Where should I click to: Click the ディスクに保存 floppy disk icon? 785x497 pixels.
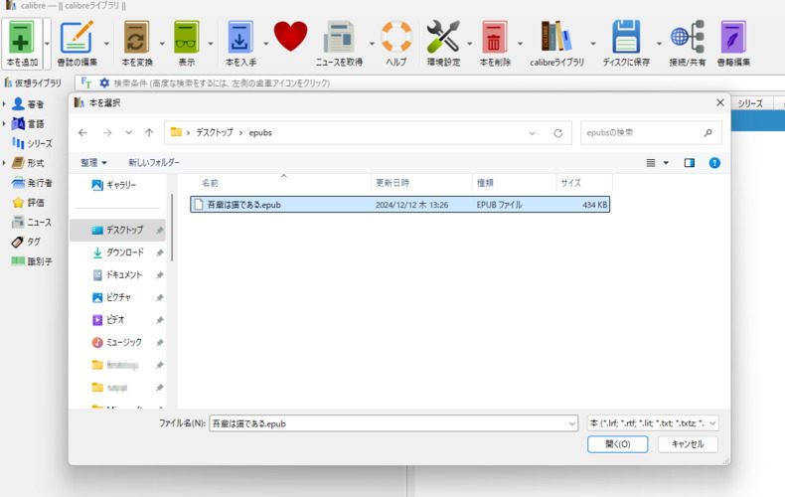point(626,37)
